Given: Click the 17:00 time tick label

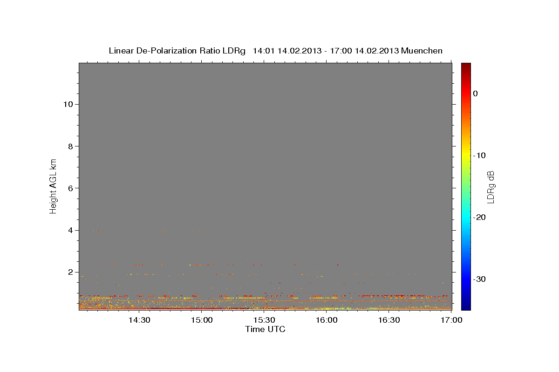Looking at the screenshot, I should pyautogui.click(x=451, y=320).
